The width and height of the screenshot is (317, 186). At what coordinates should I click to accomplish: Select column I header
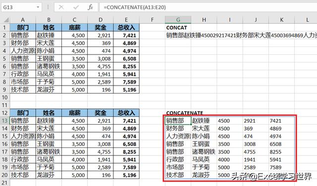[230, 20]
